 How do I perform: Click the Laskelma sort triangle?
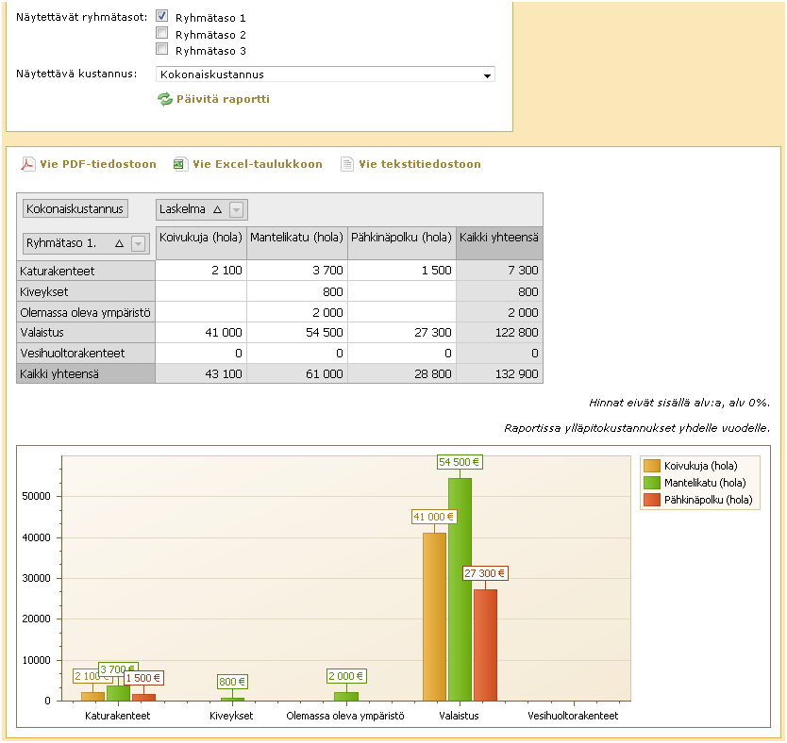coord(217,209)
